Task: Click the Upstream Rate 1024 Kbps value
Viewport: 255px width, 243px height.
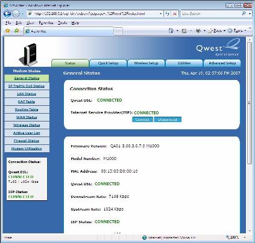Action: [113, 209]
